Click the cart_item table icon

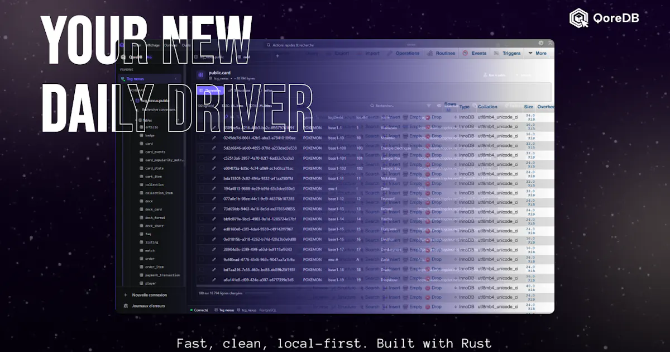tap(141, 177)
